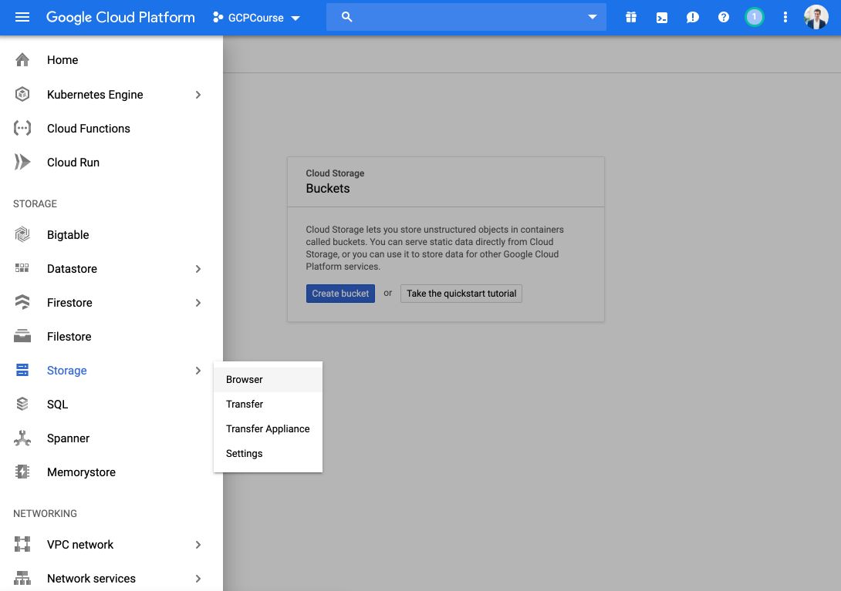Expand the Firestore submenu chevron
Image resolution: width=841 pixels, height=591 pixels.
[198, 303]
